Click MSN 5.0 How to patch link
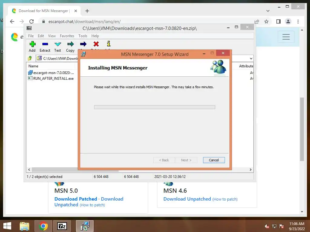The width and height of the screenshot is (310, 232). pos(92,205)
